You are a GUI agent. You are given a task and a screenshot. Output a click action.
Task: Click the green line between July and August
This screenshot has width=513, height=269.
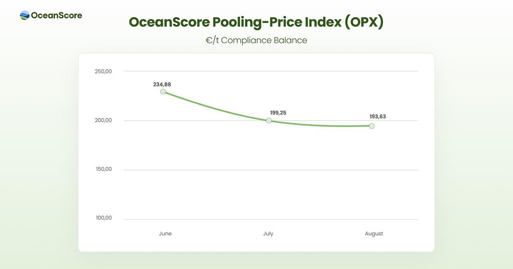(x=321, y=125)
